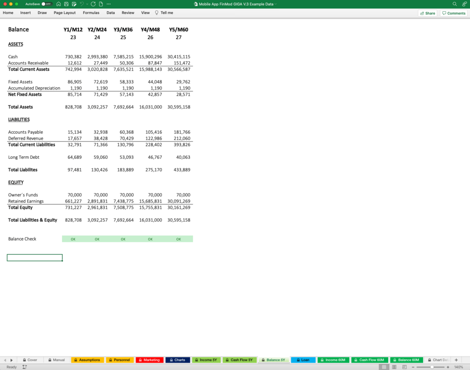
Task: Open the more options ellipsis in the title bar
Action: pyautogui.click(x=108, y=4)
